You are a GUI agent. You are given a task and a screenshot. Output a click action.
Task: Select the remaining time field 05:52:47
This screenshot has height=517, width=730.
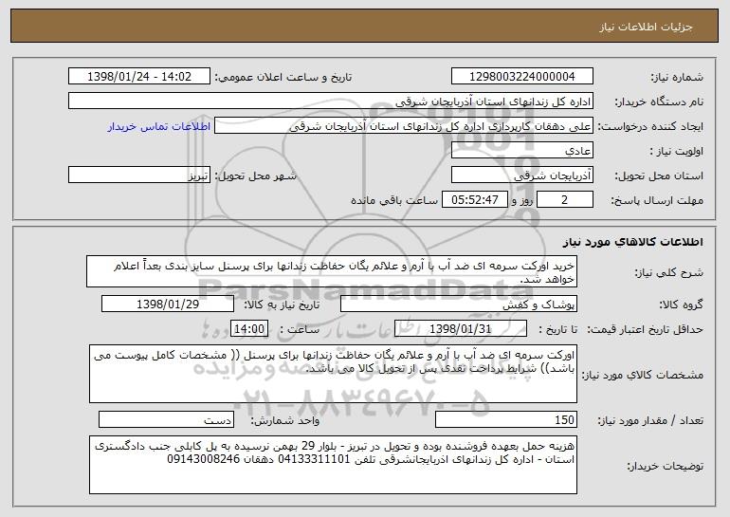(x=474, y=199)
